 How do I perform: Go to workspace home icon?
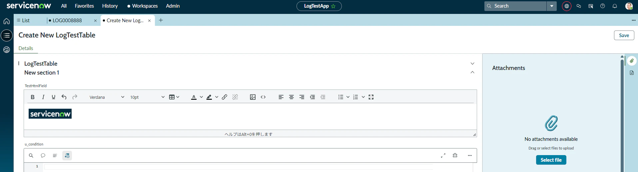click(7, 21)
